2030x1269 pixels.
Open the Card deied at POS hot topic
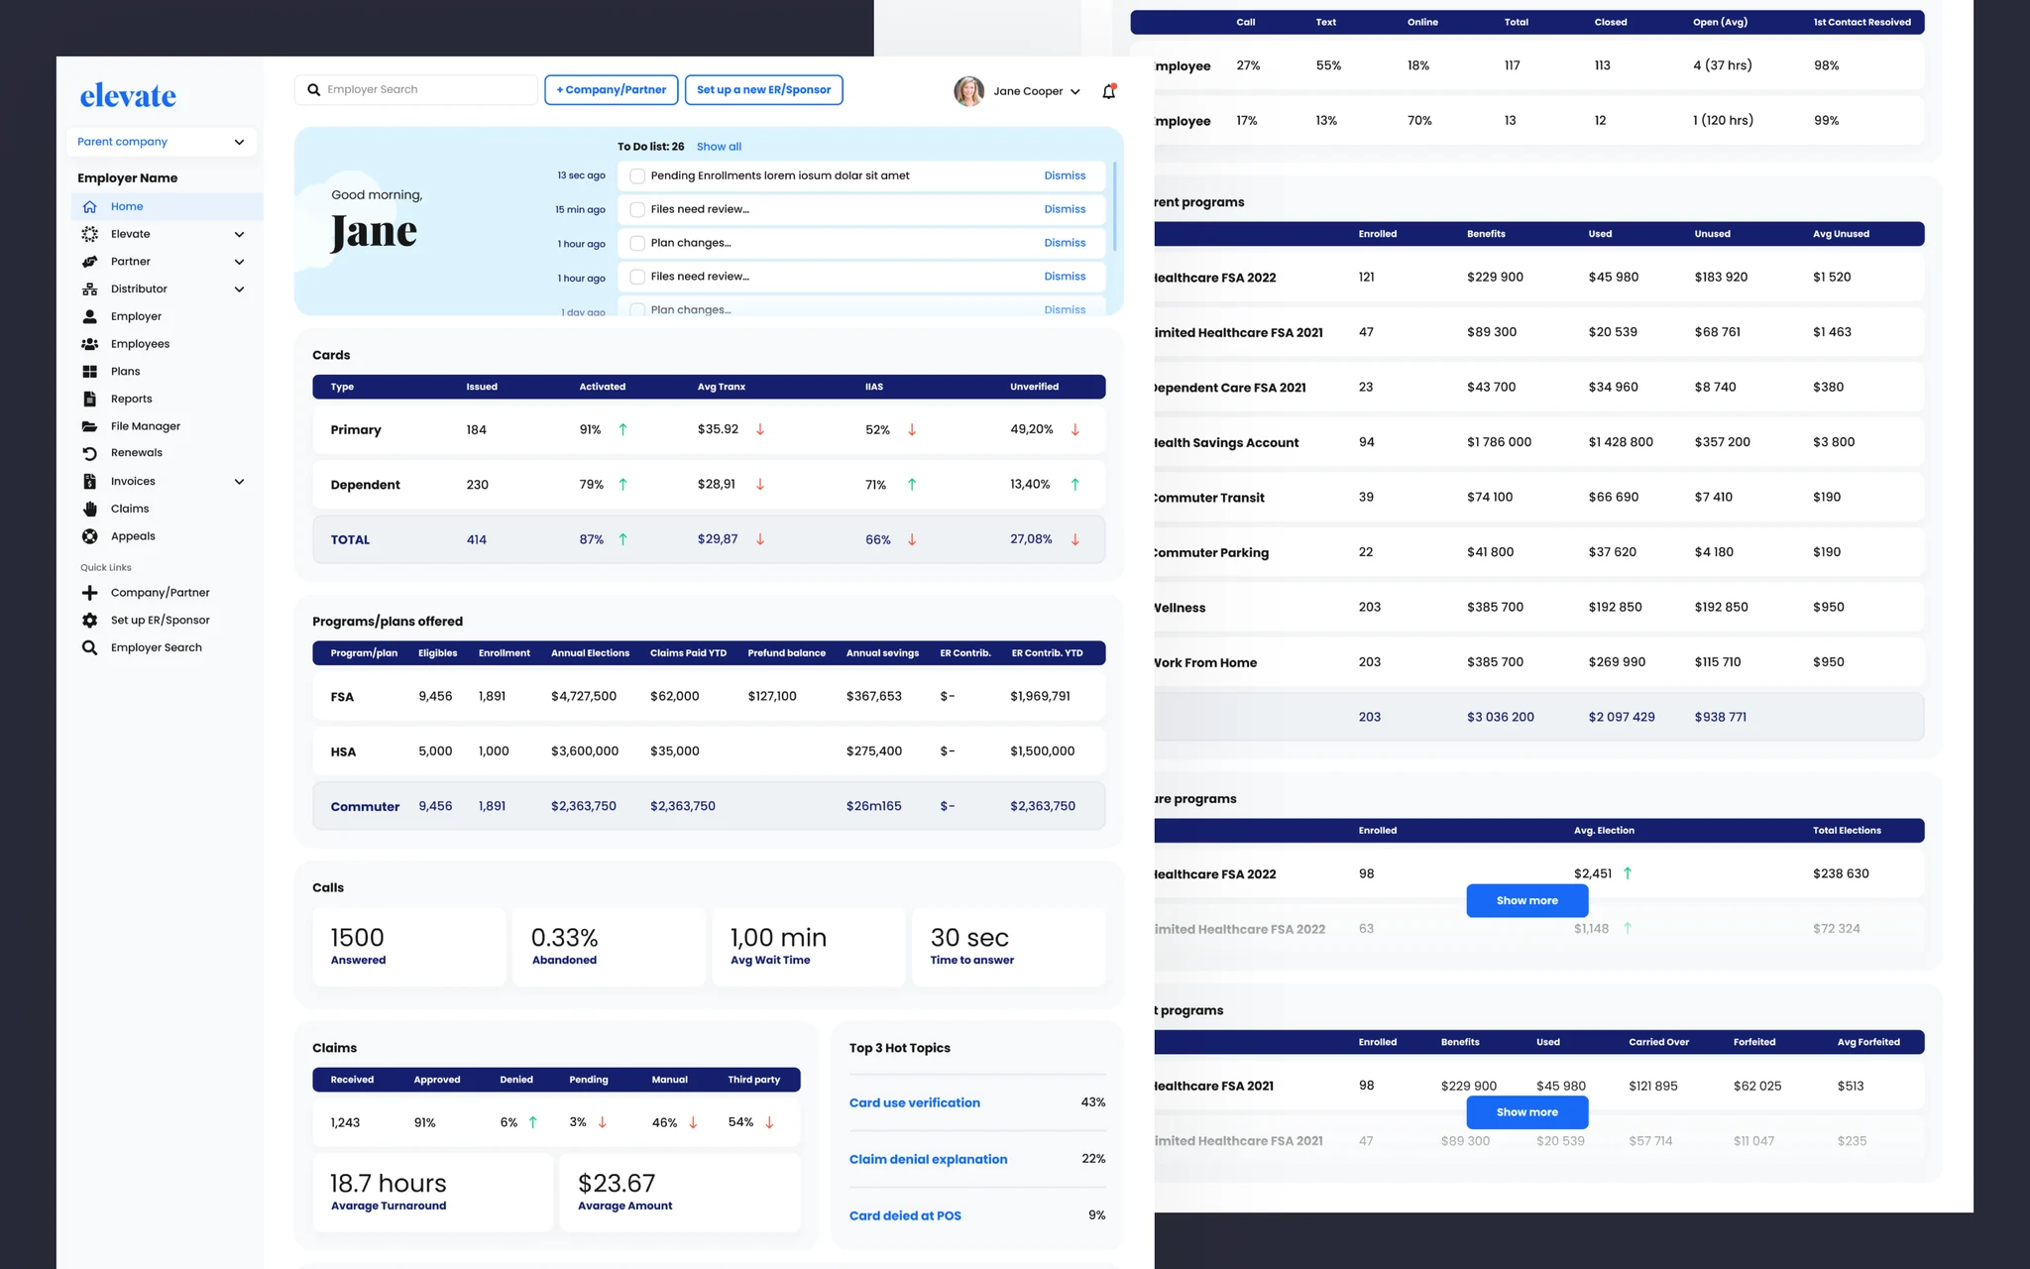tap(905, 1215)
